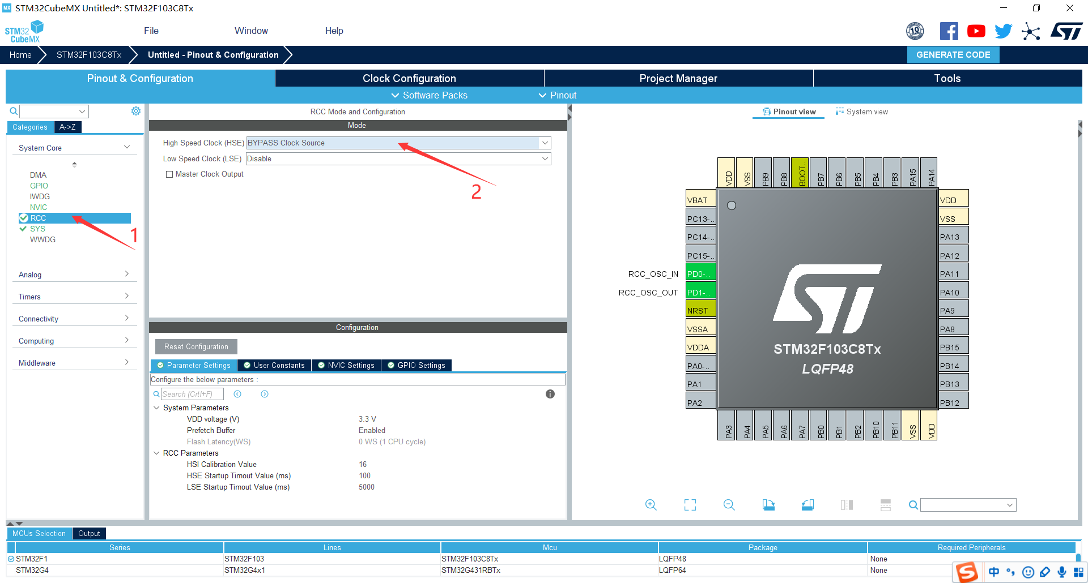The height and width of the screenshot is (583, 1088).
Task: Toggle the Chinese input mode indicator
Action: [x=994, y=572]
